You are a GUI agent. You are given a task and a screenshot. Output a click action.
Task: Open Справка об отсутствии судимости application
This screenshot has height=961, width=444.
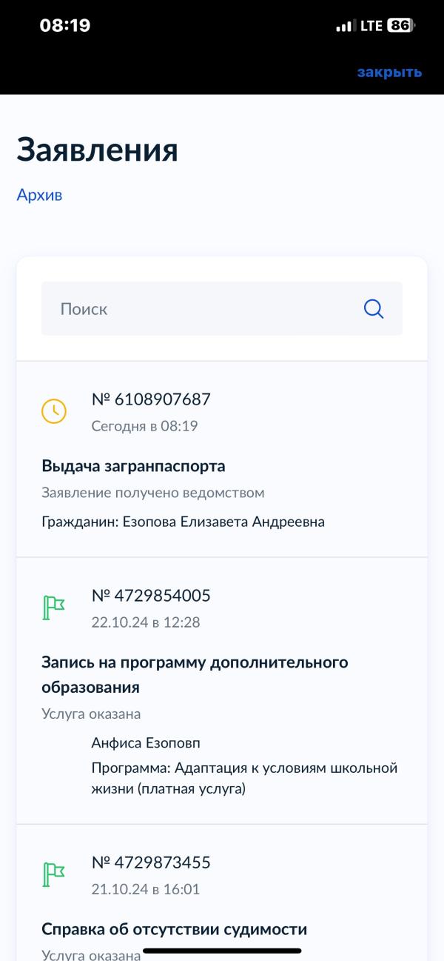(174, 929)
